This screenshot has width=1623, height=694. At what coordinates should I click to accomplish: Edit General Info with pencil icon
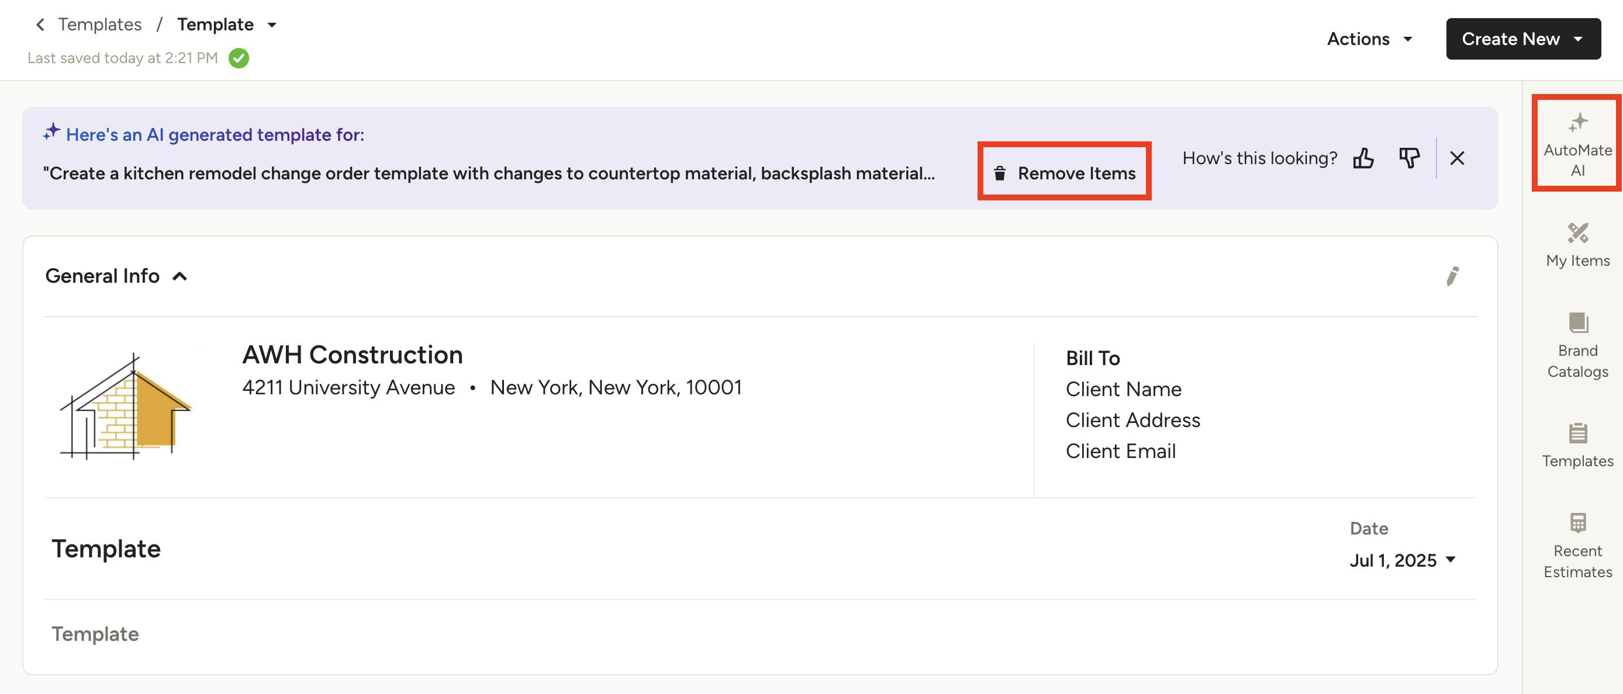(1452, 276)
